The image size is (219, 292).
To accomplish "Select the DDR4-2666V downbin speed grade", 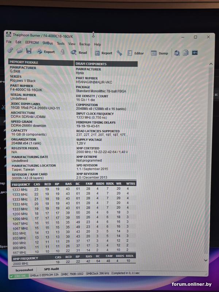I will 28,126.
